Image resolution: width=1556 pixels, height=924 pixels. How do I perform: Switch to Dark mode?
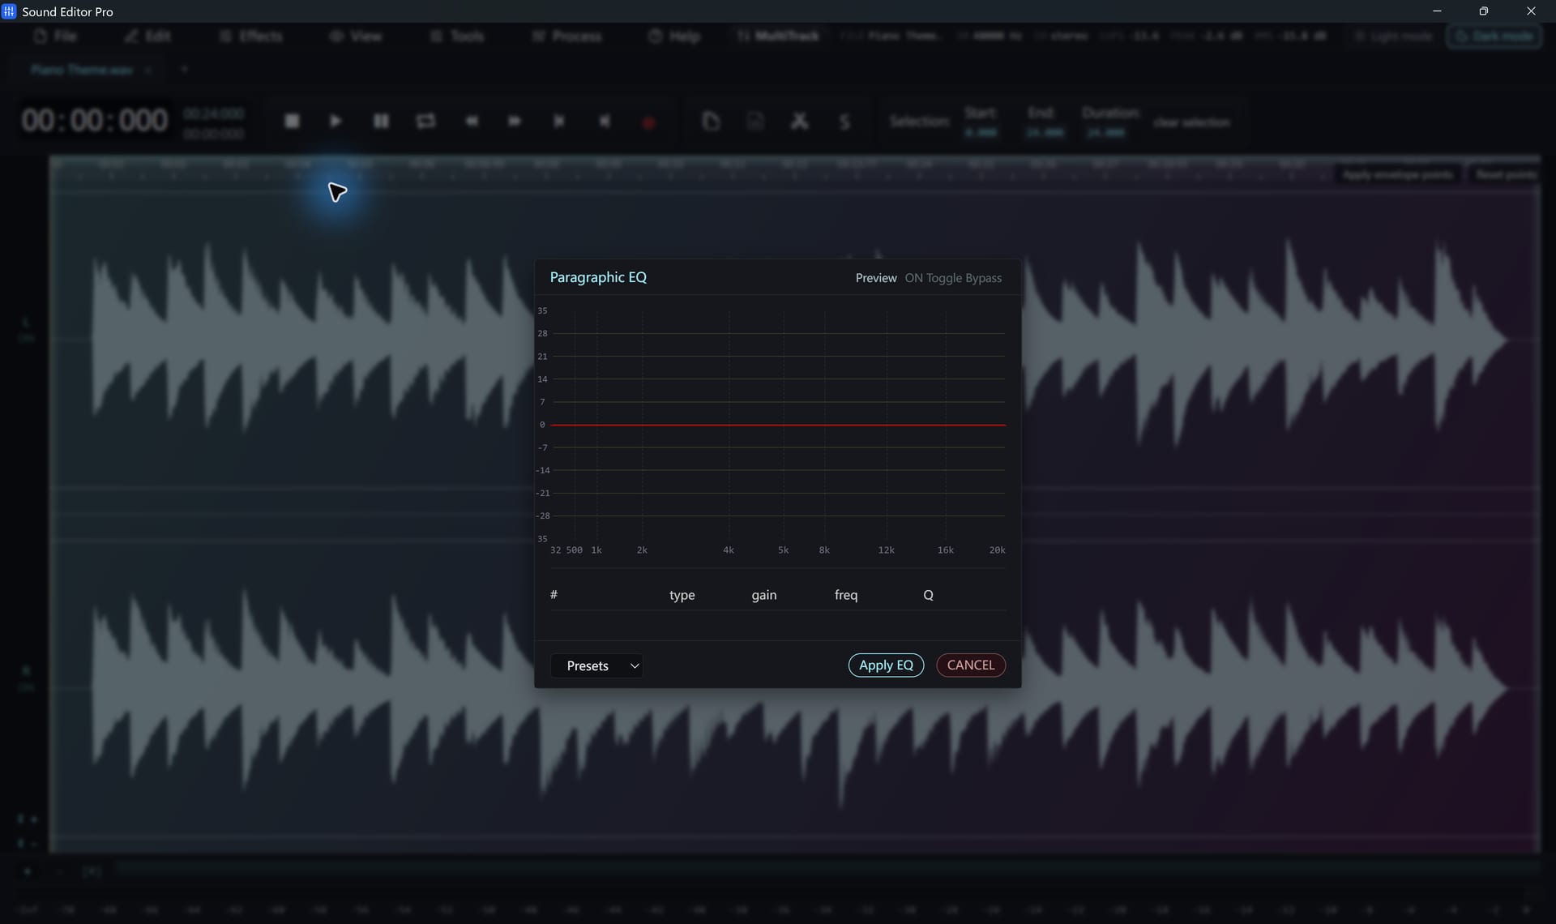[x=1494, y=36]
